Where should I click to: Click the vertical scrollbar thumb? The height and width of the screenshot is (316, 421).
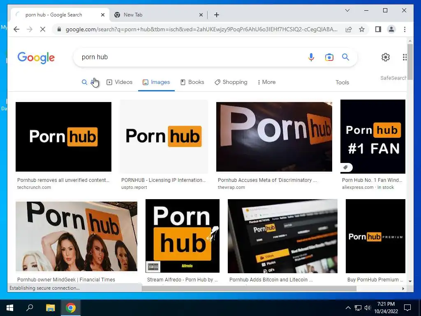(x=410, y=61)
